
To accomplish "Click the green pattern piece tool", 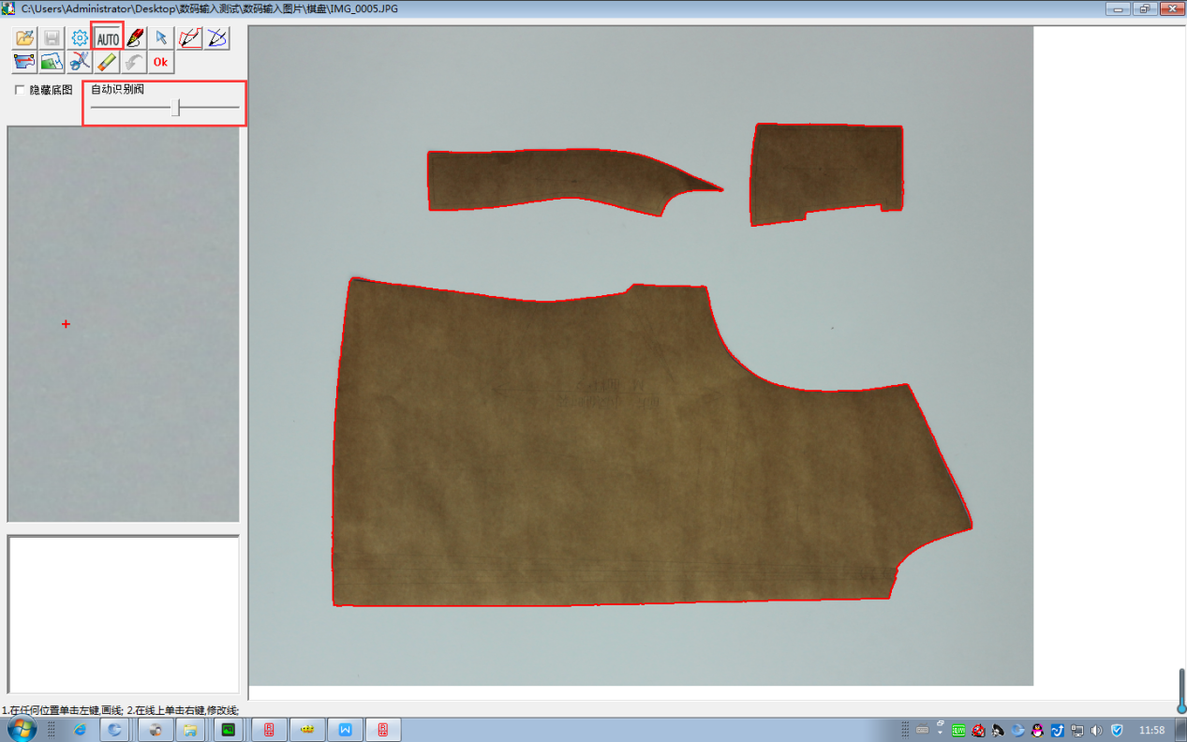I will (52, 62).
